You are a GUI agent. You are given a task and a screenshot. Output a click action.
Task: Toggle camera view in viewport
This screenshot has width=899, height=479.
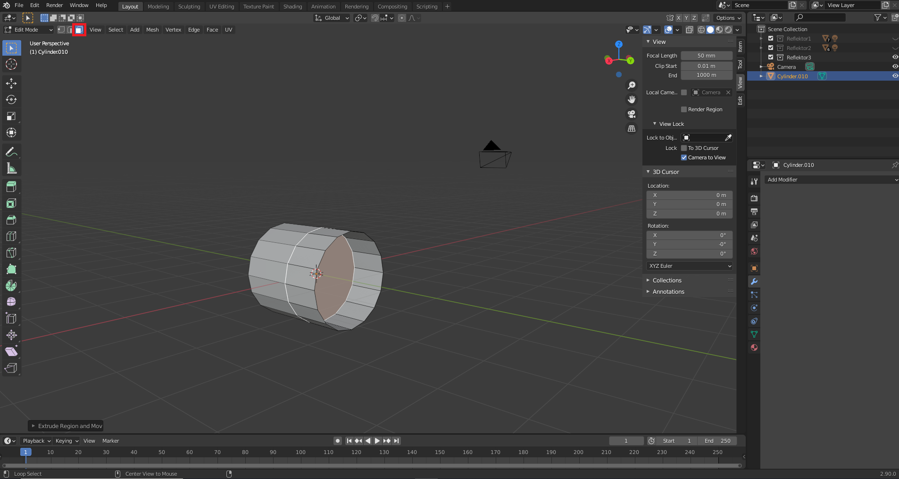(631, 114)
